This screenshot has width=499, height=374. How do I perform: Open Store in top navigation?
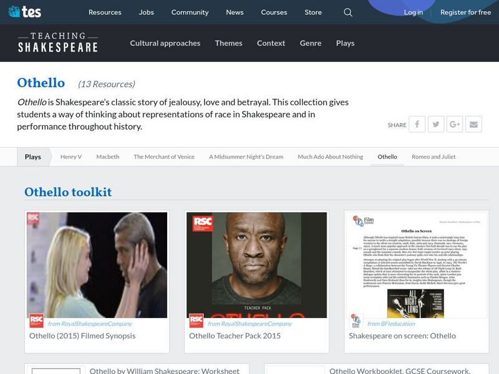313,12
